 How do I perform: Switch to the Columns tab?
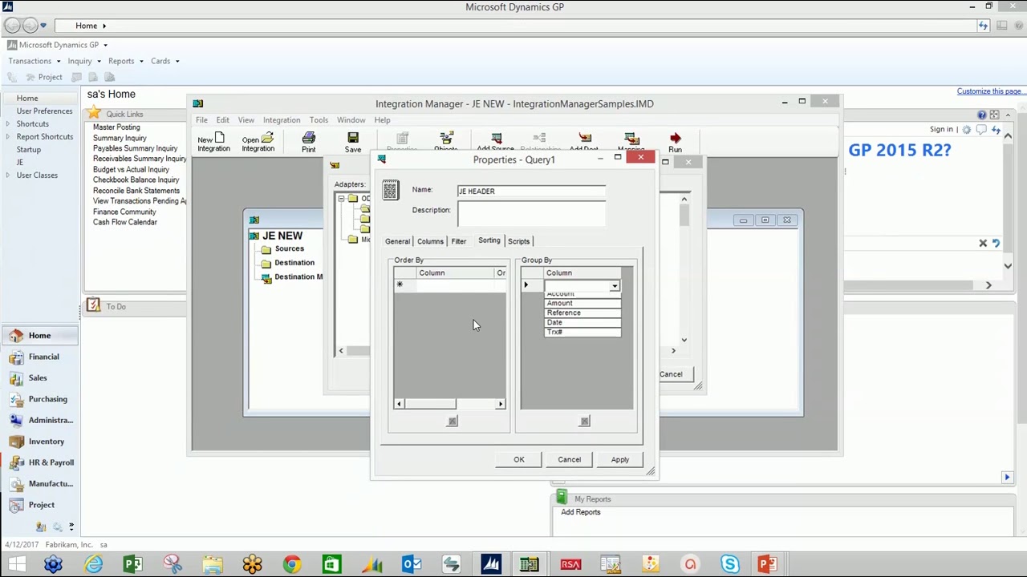pos(430,241)
